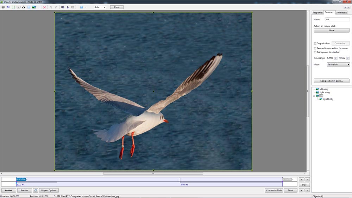This screenshot has width=352, height=198.
Task: Click the blue grid icon in toolbar
Action: [x=81, y=7]
